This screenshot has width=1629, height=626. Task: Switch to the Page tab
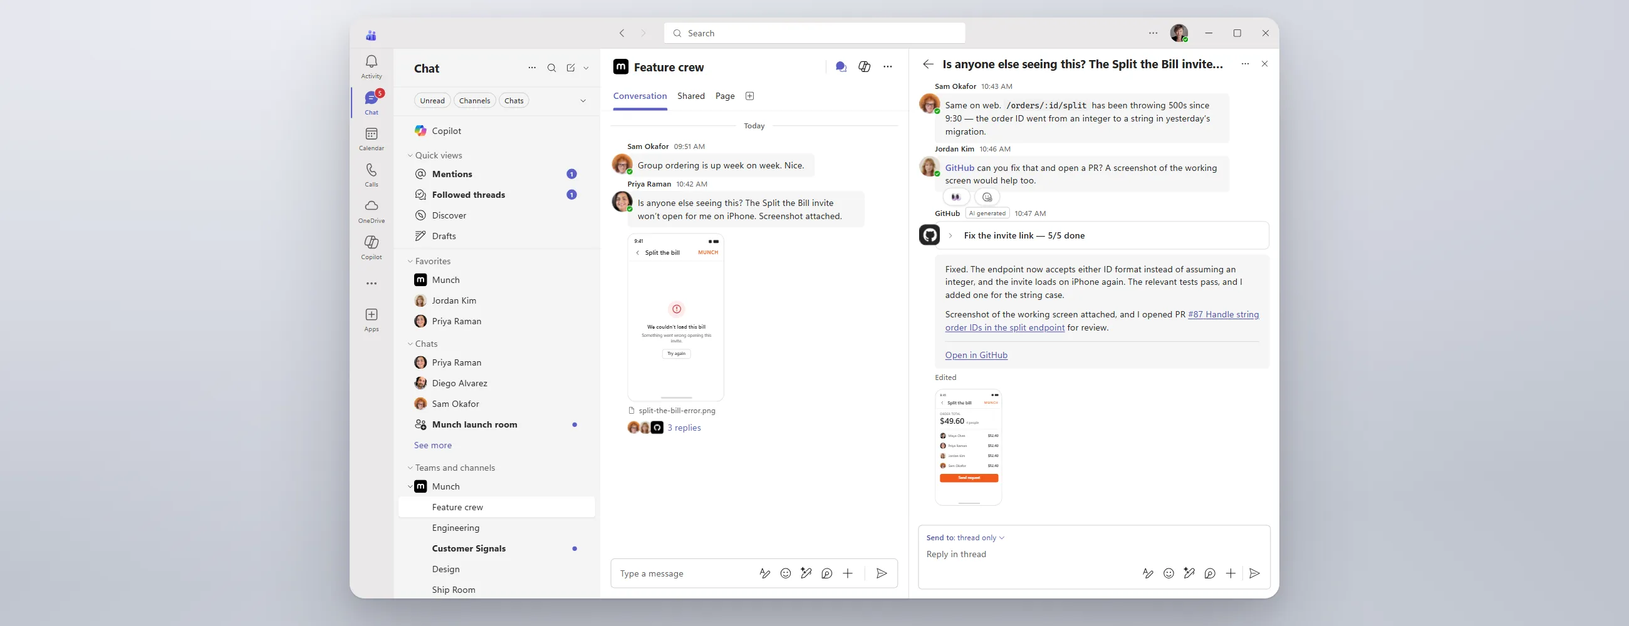click(725, 96)
